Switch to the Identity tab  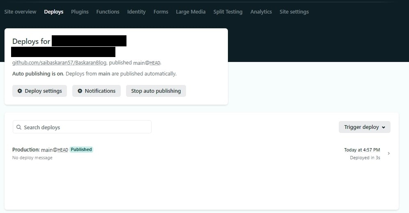pyautogui.click(x=136, y=12)
